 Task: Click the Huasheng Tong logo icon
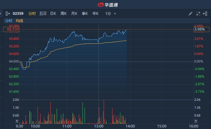(100, 5)
